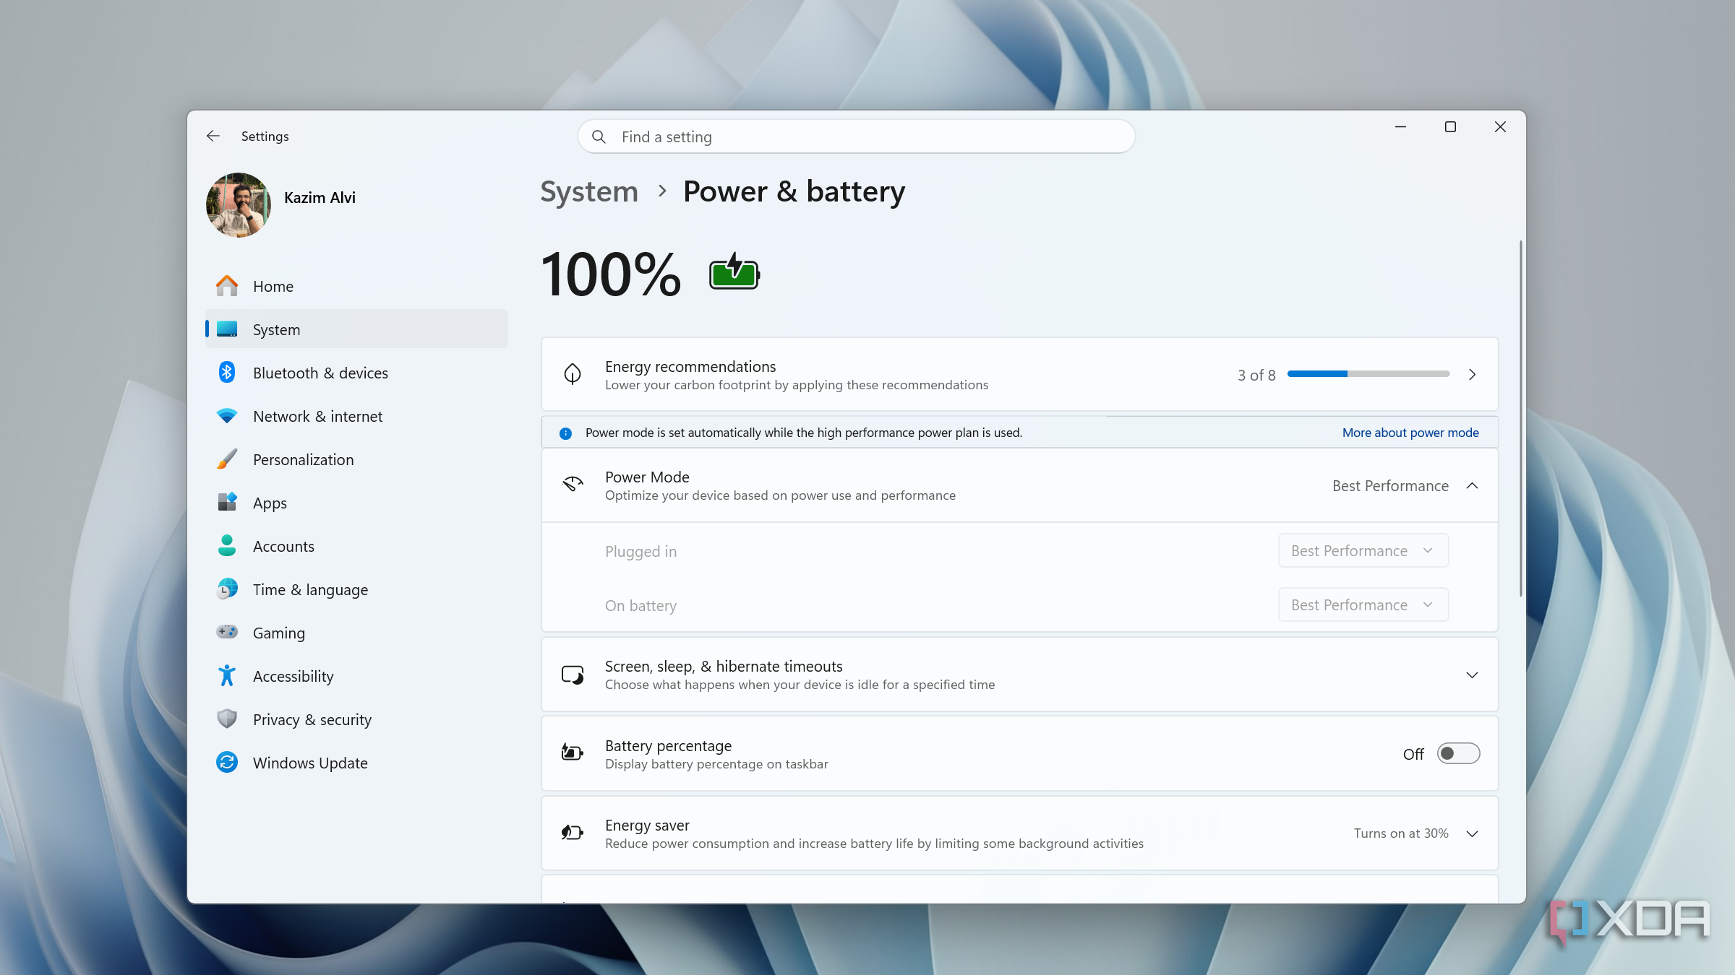Click the Time & language globe icon

(x=227, y=589)
